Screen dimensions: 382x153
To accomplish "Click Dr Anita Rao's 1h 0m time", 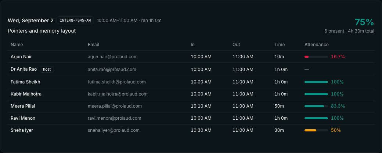I will coord(281,70).
